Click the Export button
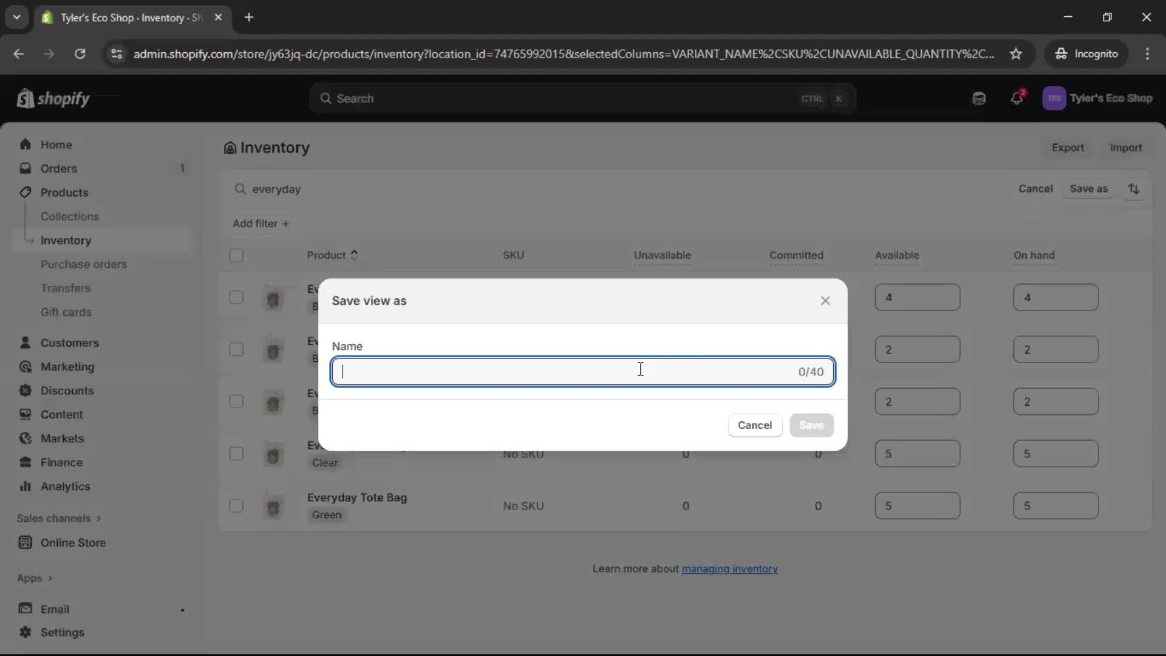 click(1068, 147)
